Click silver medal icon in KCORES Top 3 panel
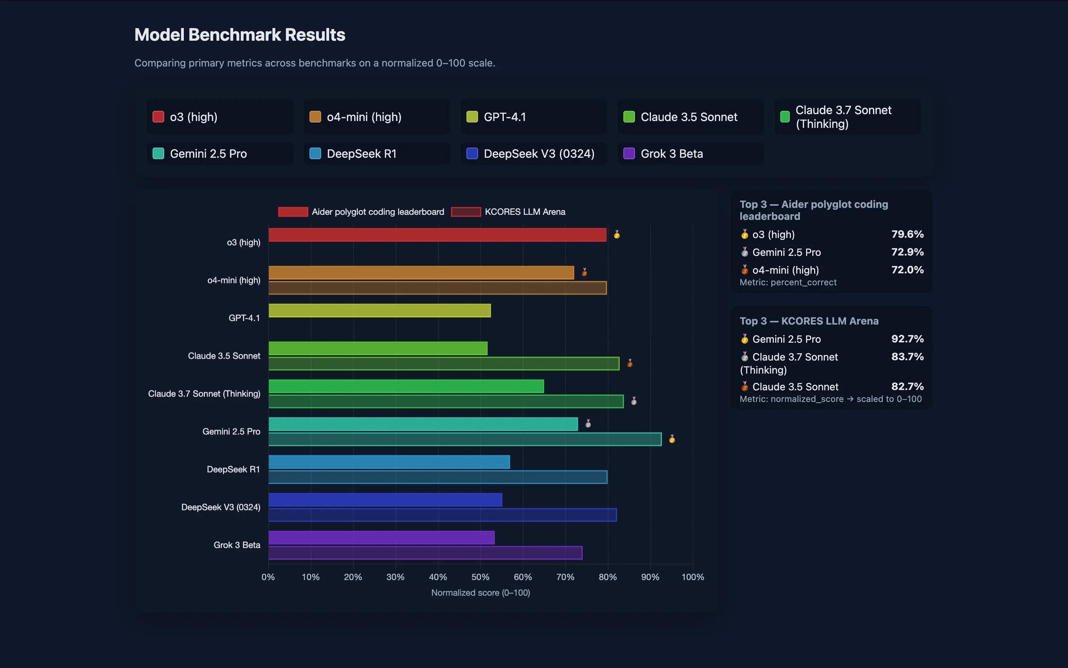 click(744, 357)
